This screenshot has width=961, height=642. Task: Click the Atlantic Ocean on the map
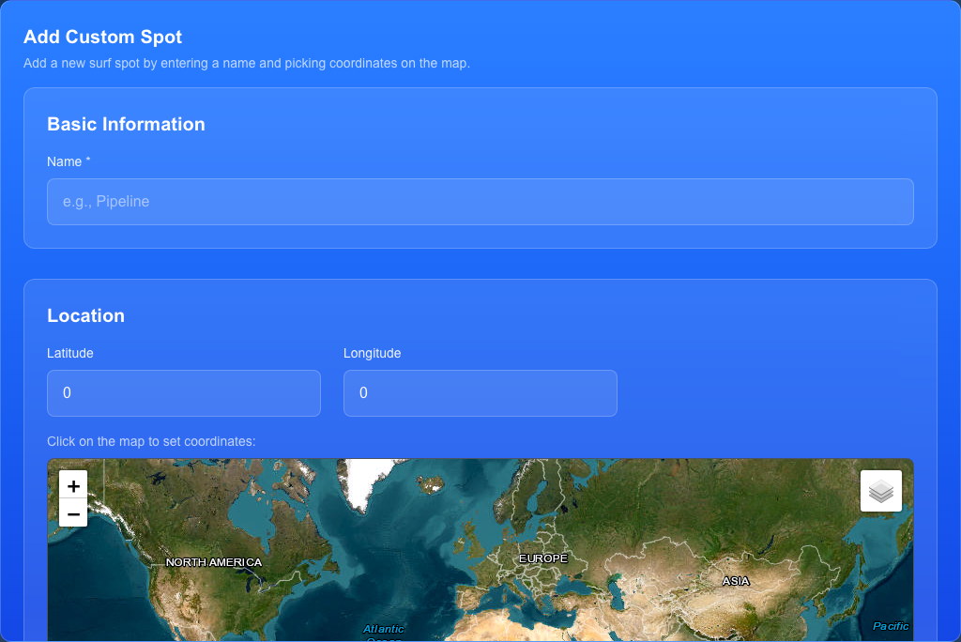[x=383, y=629]
